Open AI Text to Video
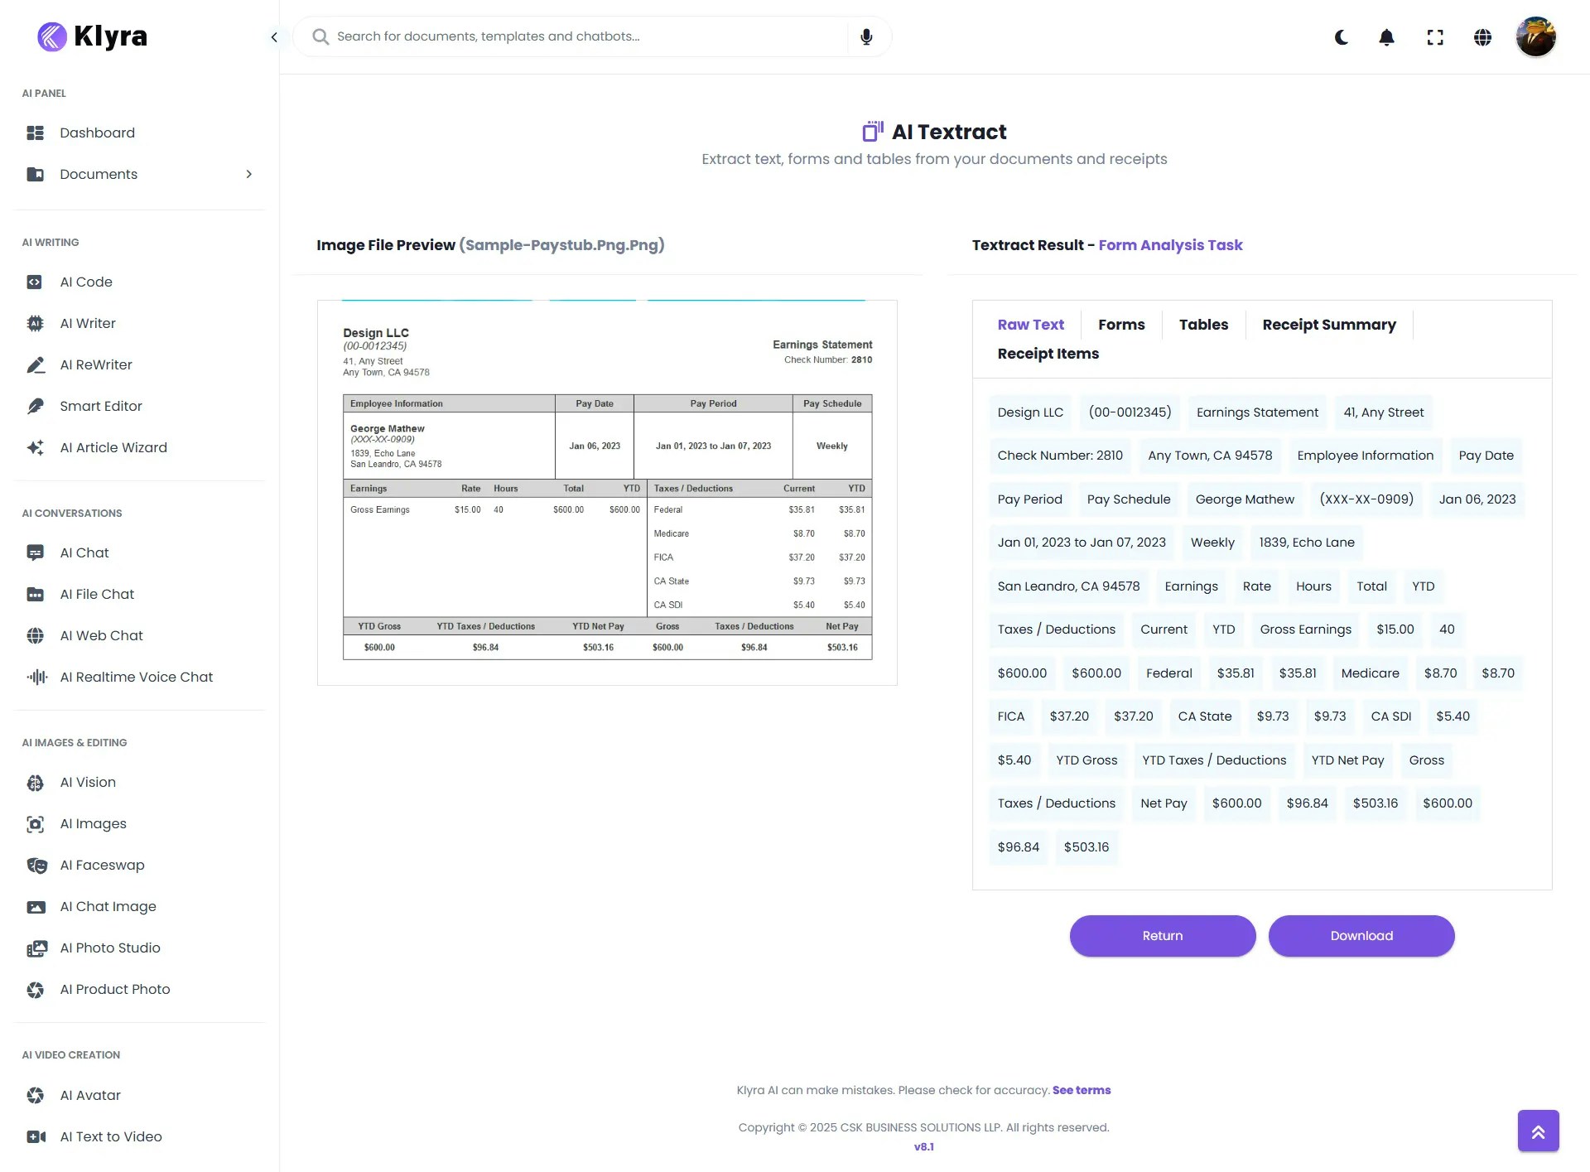The image size is (1590, 1172). point(108,1136)
